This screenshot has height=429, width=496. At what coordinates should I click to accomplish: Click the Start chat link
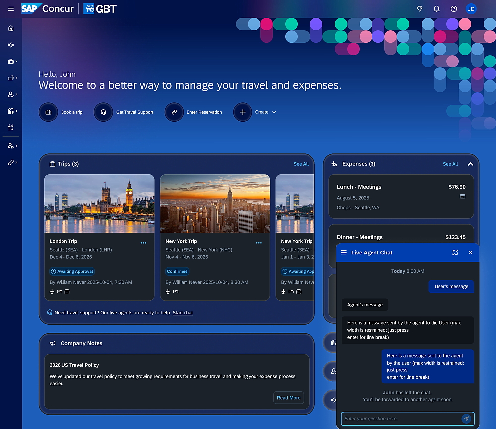(183, 313)
